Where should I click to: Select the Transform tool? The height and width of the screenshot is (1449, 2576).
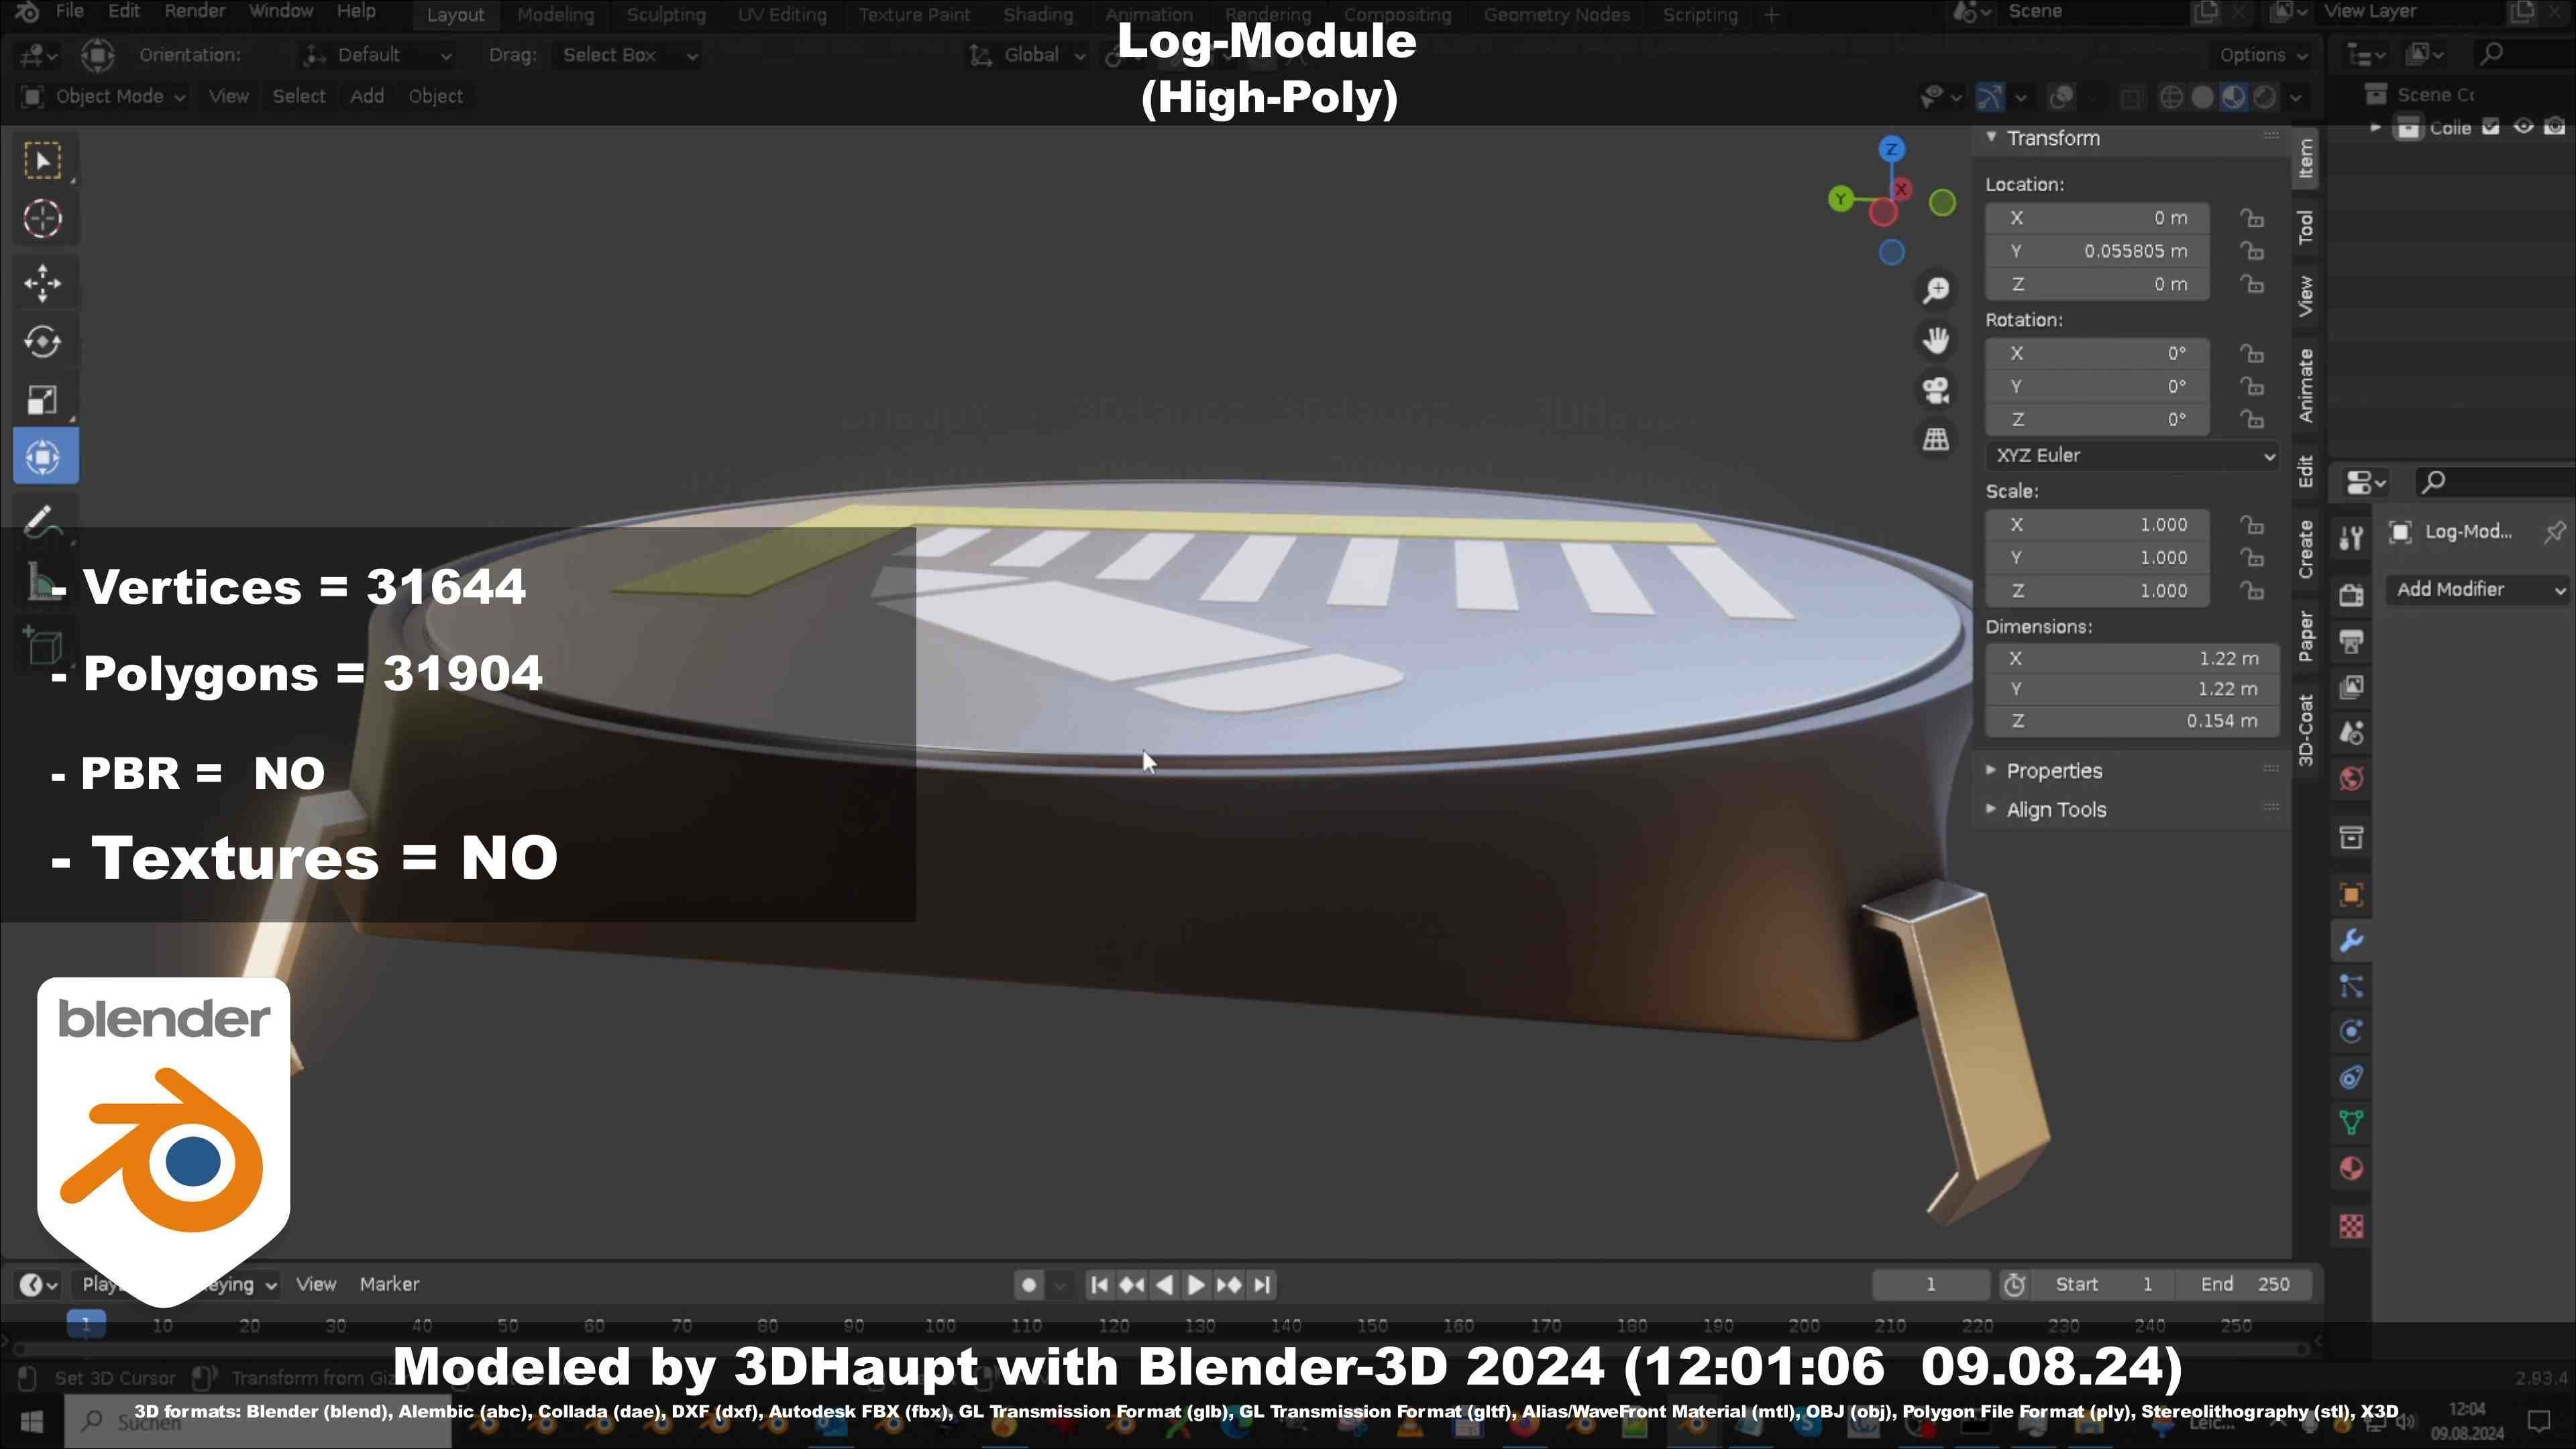pyautogui.click(x=44, y=457)
